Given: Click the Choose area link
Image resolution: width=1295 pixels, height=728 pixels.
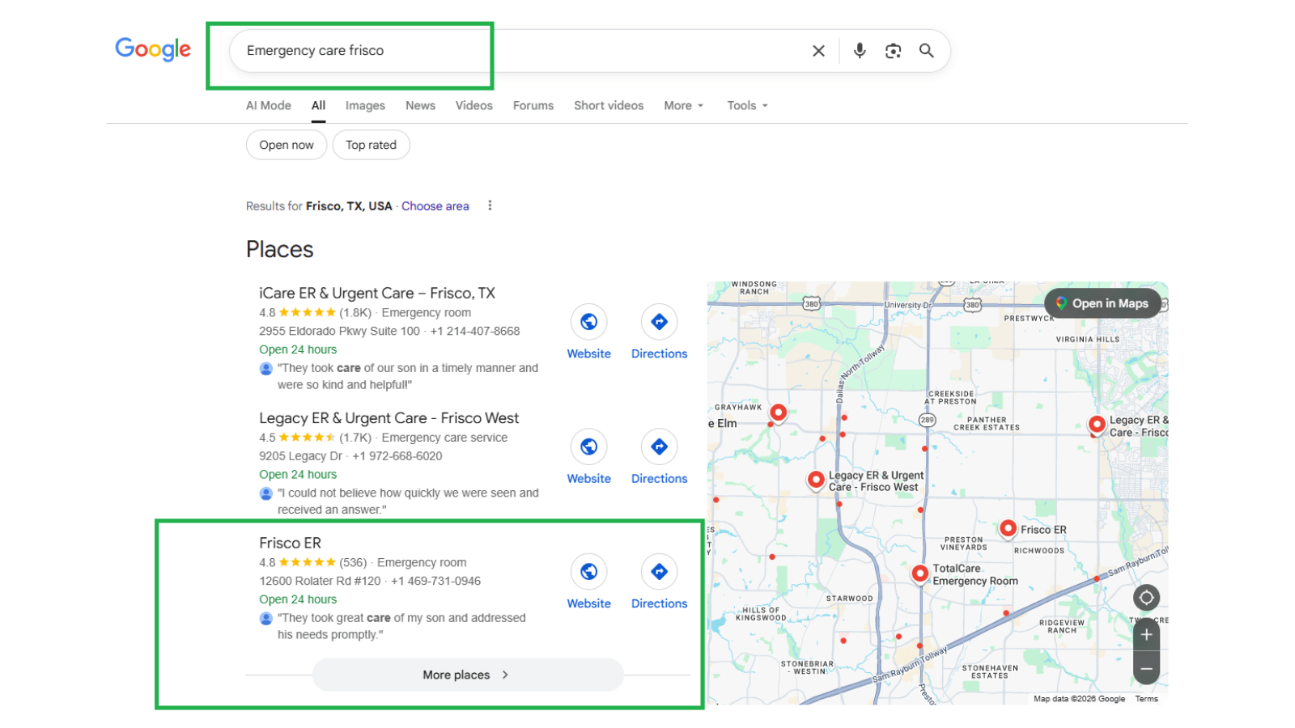Looking at the screenshot, I should point(435,206).
